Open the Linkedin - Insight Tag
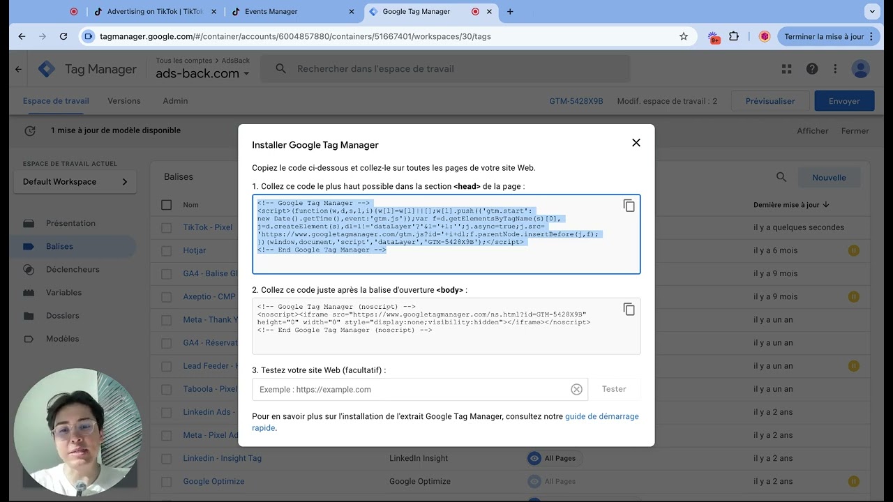 [223, 458]
